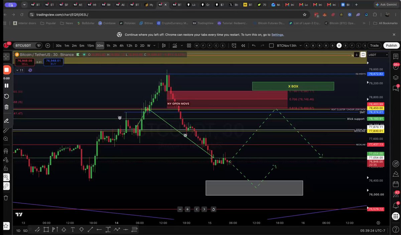
Task: Stop the screen recording
Action: click(6, 70)
